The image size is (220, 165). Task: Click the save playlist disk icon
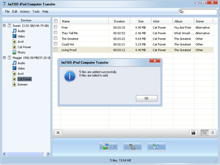pyautogui.click(x=193, y=133)
